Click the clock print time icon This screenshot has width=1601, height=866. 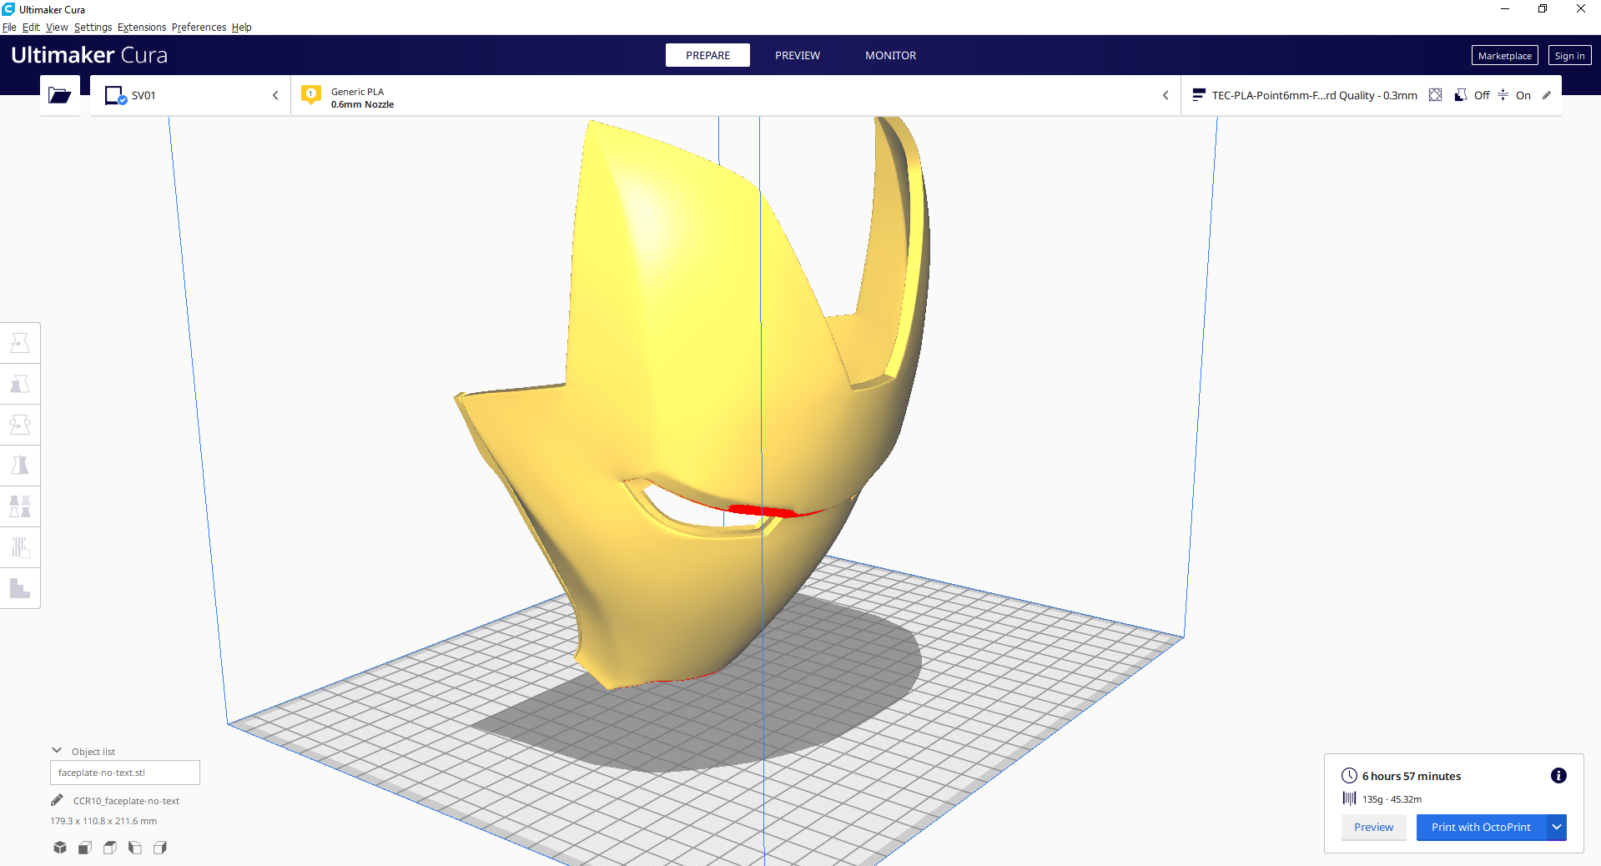pos(1349,775)
